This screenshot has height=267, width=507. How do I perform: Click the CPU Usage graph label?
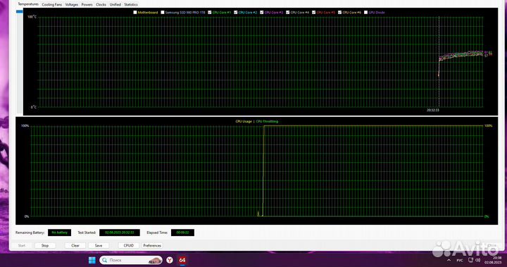pos(244,121)
